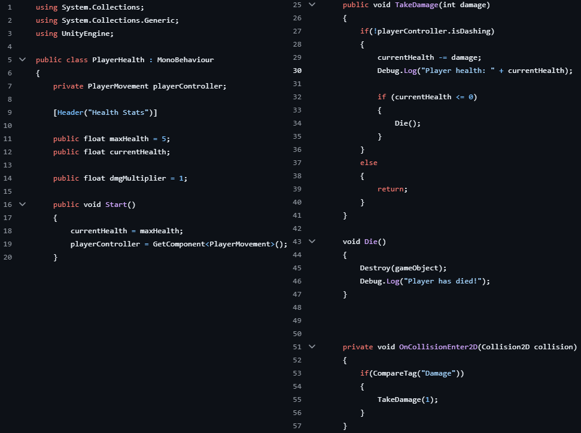This screenshot has height=433, width=581.
Task: Click line number 1 in gutter
Action: click(10, 7)
